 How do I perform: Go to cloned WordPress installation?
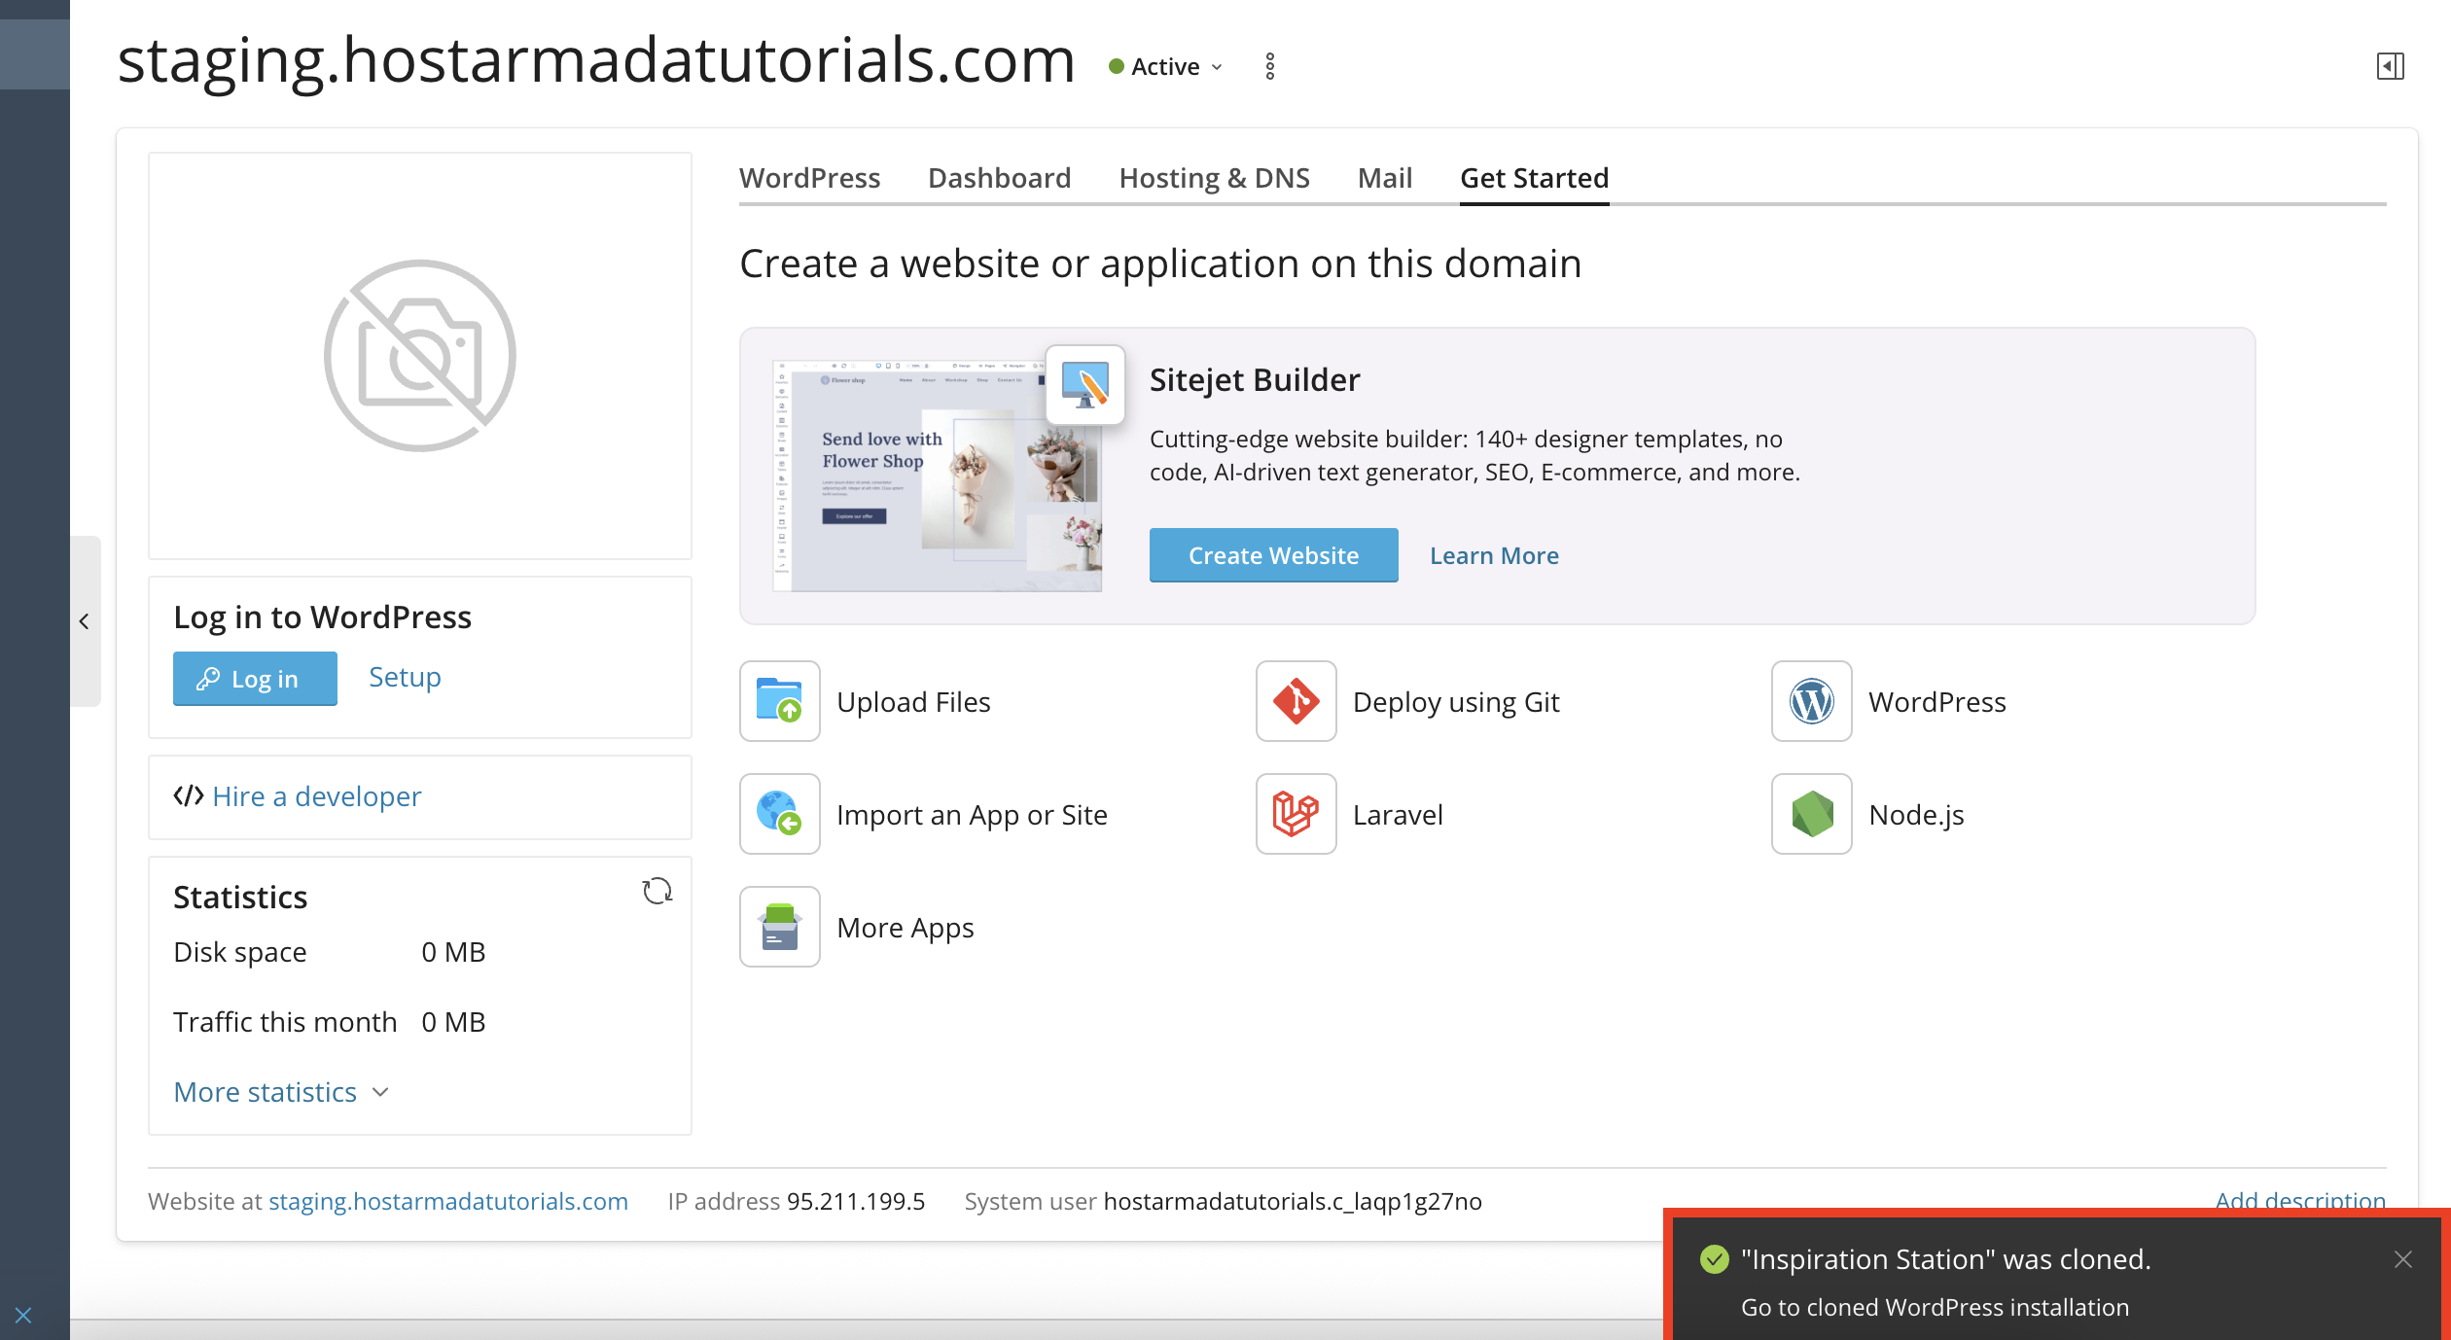tap(1935, 1307)
